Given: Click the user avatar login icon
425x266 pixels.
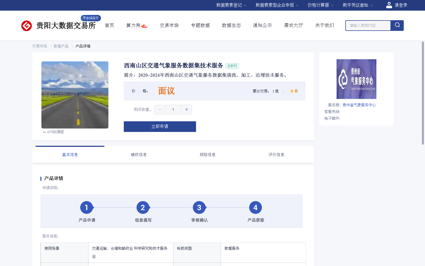Looking at the screenshot, I should point(389,5).
